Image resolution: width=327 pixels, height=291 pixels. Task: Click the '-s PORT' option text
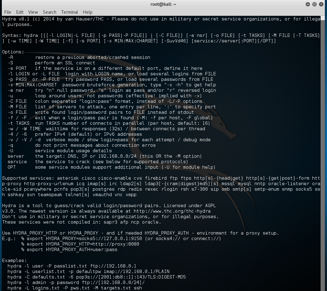point(17,68)
